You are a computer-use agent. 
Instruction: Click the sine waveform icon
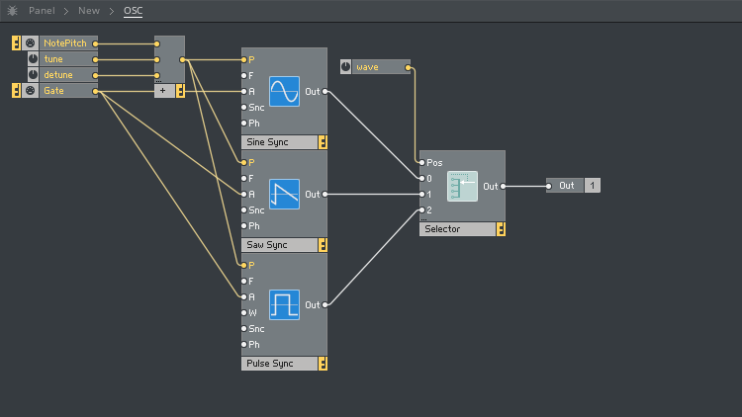pyautogui.click(x=284, y=91)
